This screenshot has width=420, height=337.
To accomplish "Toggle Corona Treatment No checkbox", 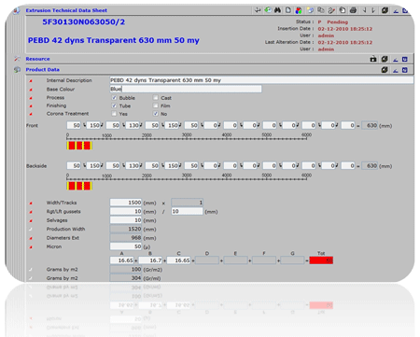I will 156,114.
